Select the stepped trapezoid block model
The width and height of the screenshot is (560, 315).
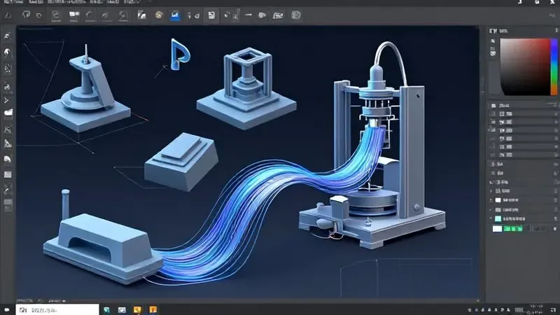click(x=181, y=161)
